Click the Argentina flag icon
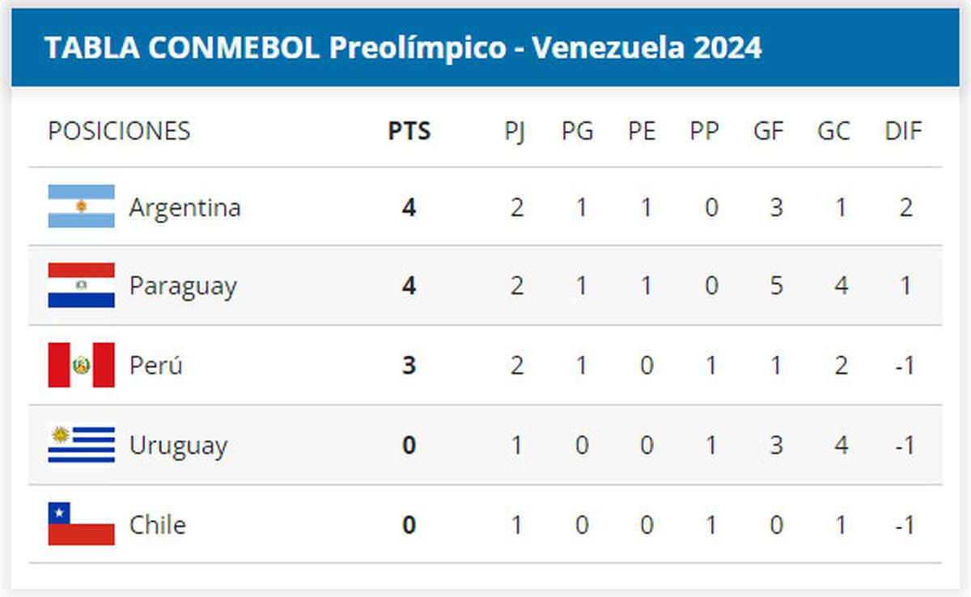971x597 pixels. 81,207
